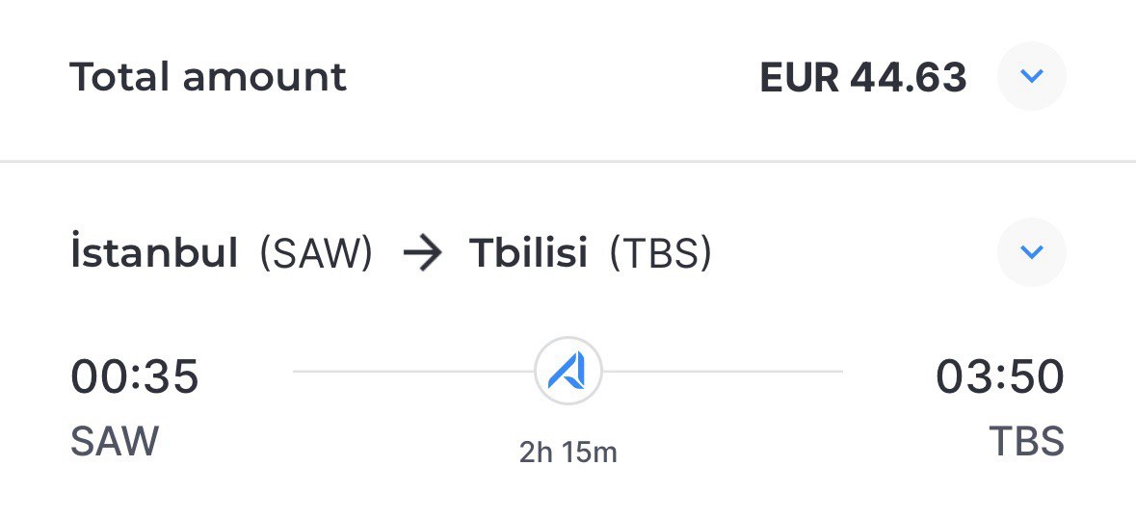Click the divider below the Total amount row
The height and width of the screenshot is (518, 1136).
click(568, 162)
